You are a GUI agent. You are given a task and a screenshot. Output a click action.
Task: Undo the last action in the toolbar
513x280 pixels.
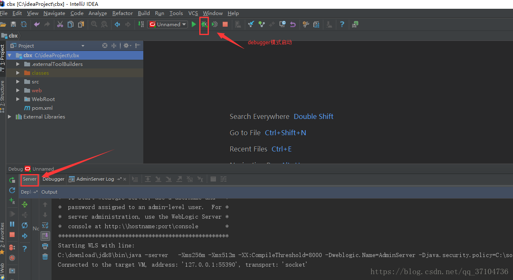click(x=37, y=24)
